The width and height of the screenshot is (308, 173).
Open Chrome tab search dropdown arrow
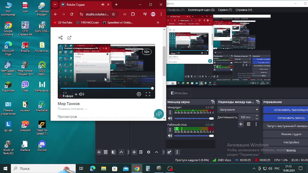pyautogui.click(x=55, y=5)
